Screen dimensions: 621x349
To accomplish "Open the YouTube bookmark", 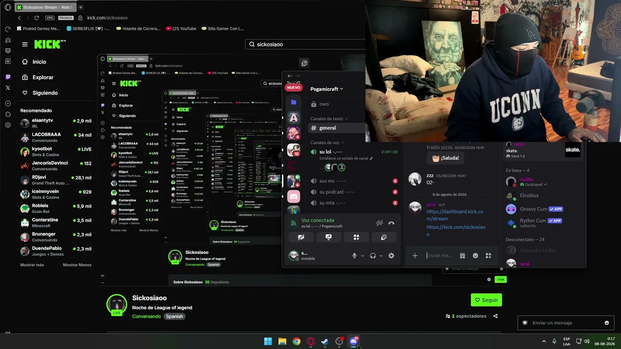I will pos(181,29).
